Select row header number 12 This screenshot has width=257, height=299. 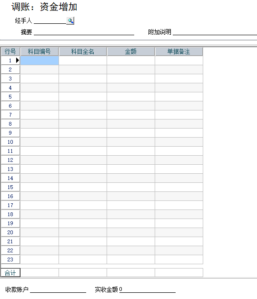10,160
